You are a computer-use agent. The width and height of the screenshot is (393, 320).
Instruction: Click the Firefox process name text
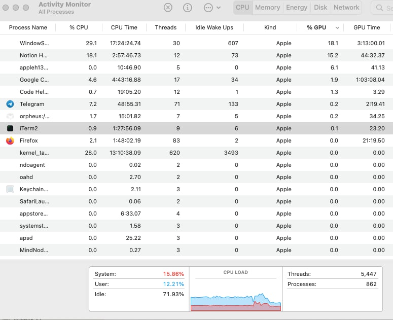click(x=29, y=140)
